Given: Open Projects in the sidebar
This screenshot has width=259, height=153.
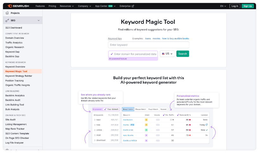Looking at the screenshot, I should tap(15, 13).
